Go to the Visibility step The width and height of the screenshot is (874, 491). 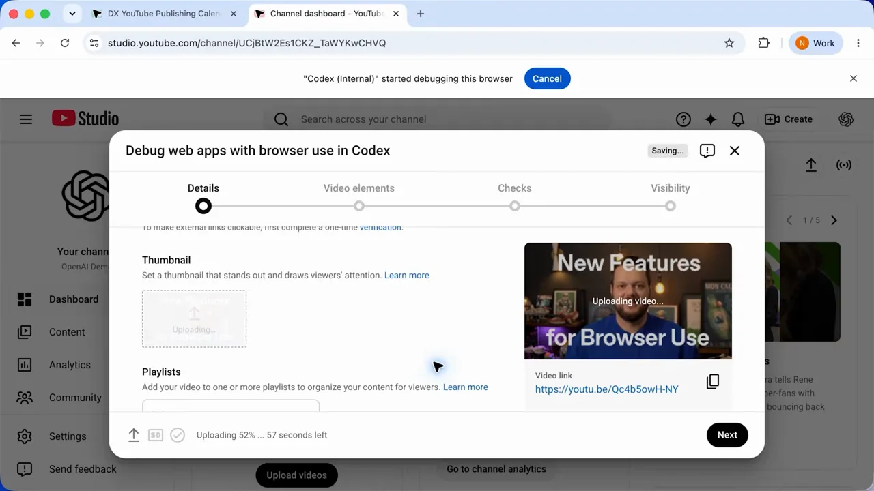[x=671, y=197]
